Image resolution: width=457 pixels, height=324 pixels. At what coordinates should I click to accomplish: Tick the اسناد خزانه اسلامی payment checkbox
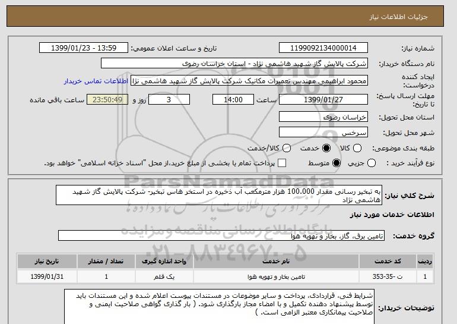[282, 163]
